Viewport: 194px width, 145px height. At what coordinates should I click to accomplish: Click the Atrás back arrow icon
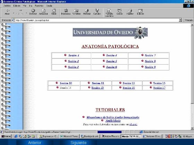pos(7,11)
